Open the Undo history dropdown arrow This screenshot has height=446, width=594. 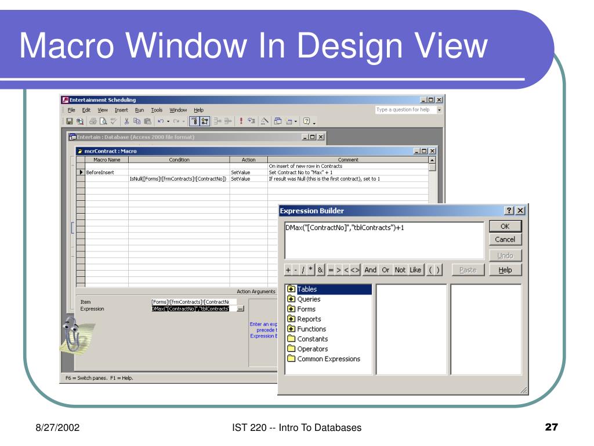168,122
